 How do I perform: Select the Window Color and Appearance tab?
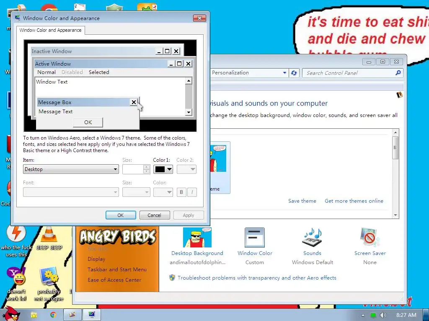[50, 30]
